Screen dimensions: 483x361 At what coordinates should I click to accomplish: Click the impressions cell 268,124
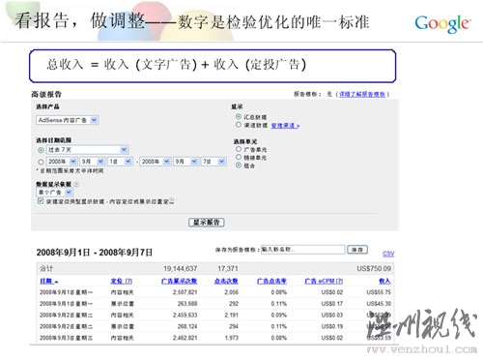(187, 326)
